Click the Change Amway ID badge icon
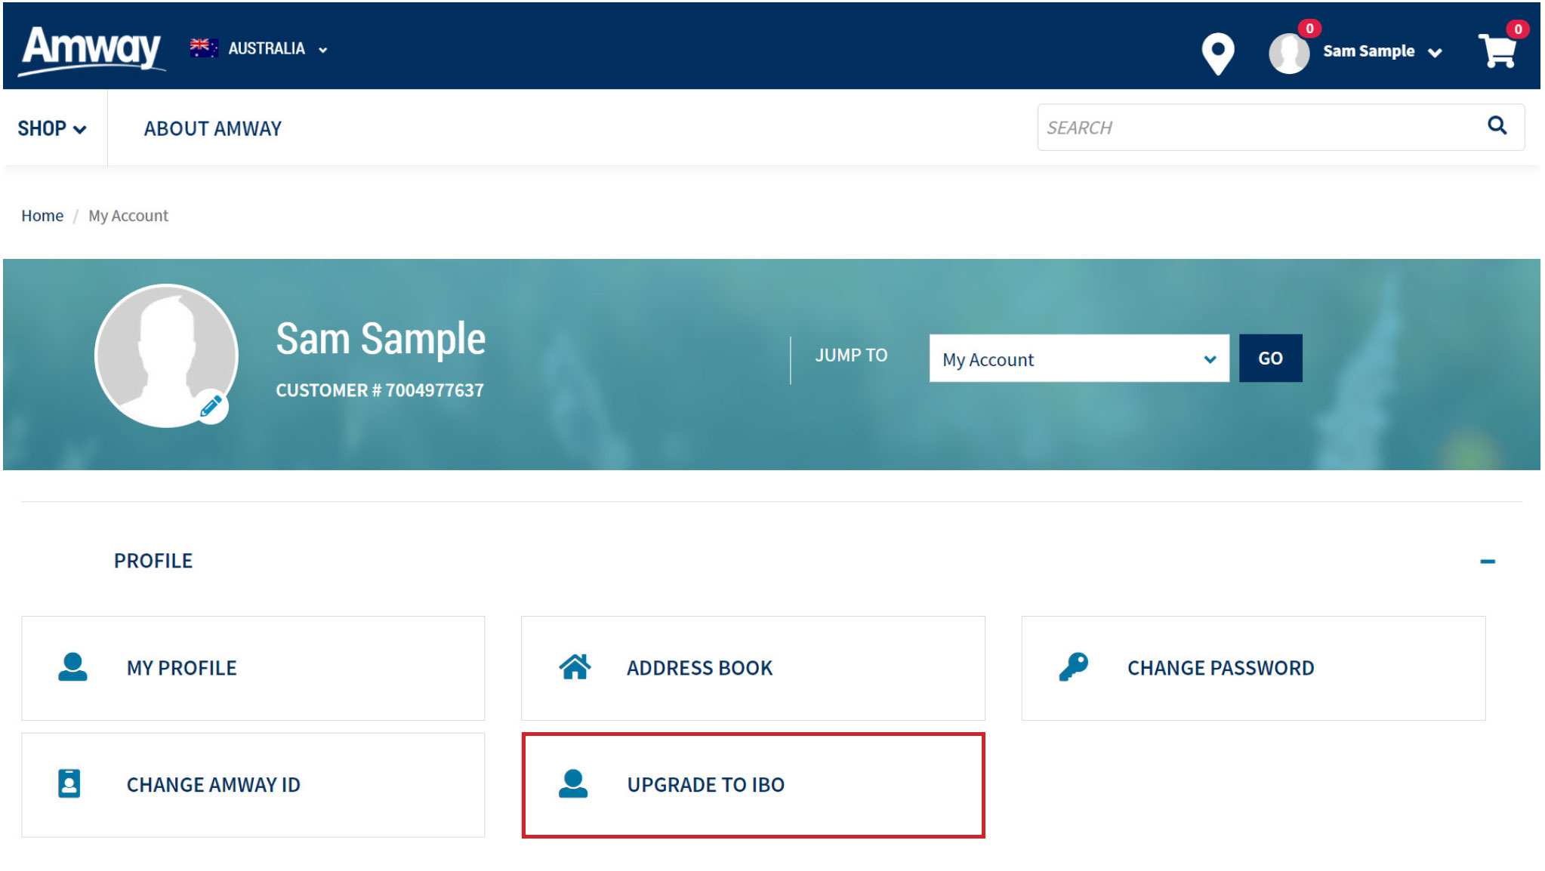Screen dimensions: 1545x871 coord(69,783)
